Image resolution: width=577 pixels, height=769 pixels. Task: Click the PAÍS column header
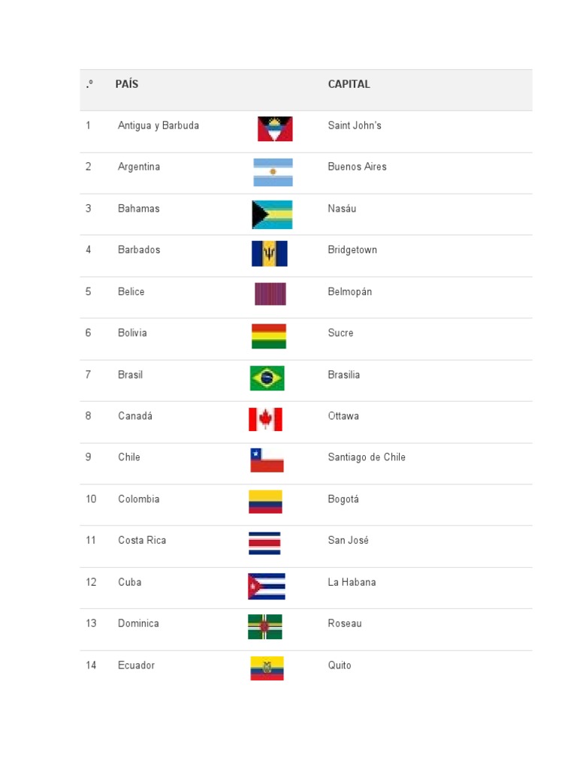click(127, 84)
